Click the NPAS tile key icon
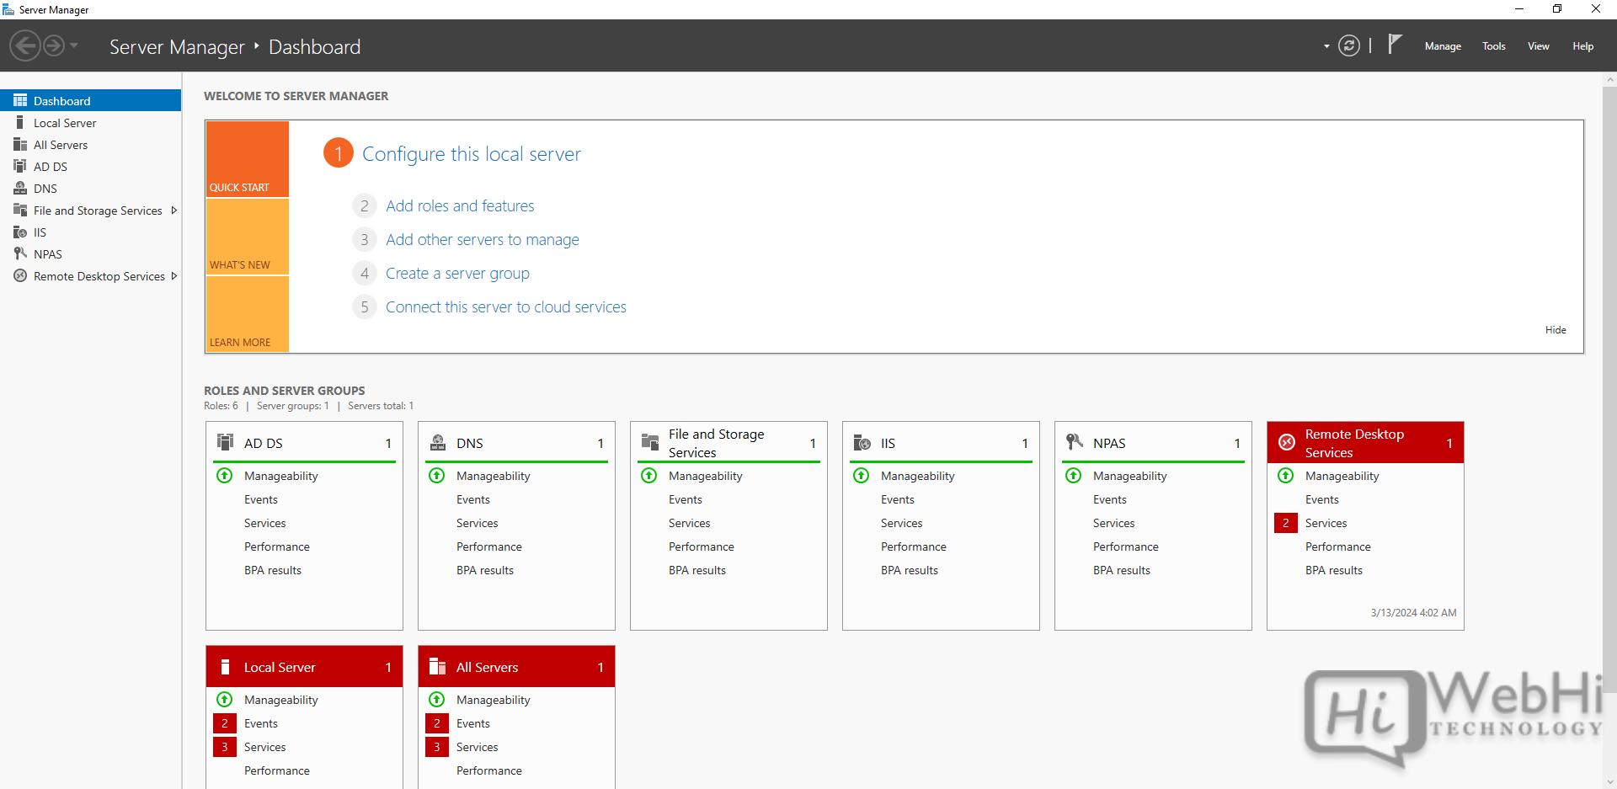Screen dimensions: 1617x789 coord(1074,442)
